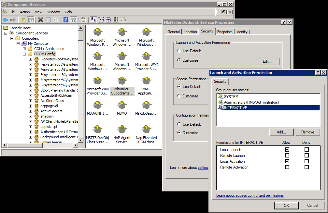Click the Up One Level folder icon
328x213 pixels.
coord(23,20)
